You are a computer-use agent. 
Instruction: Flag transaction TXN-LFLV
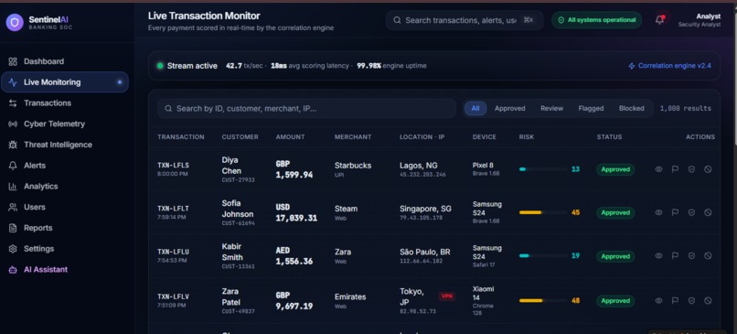(x=675, y=300)
